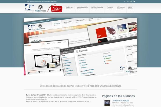Open the Objetivos del curso menu
The height and width of the screenshot is (107, 161).
69,8
